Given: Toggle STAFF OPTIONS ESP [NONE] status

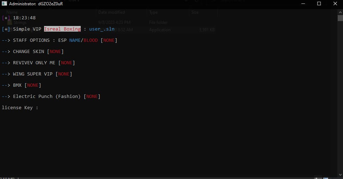Looking at the screenshot, I should [109, 40].
